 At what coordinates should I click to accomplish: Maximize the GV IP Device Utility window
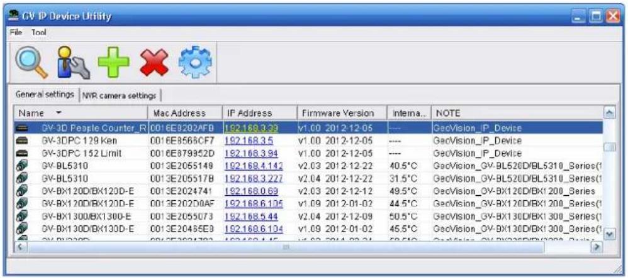(595, 17)
